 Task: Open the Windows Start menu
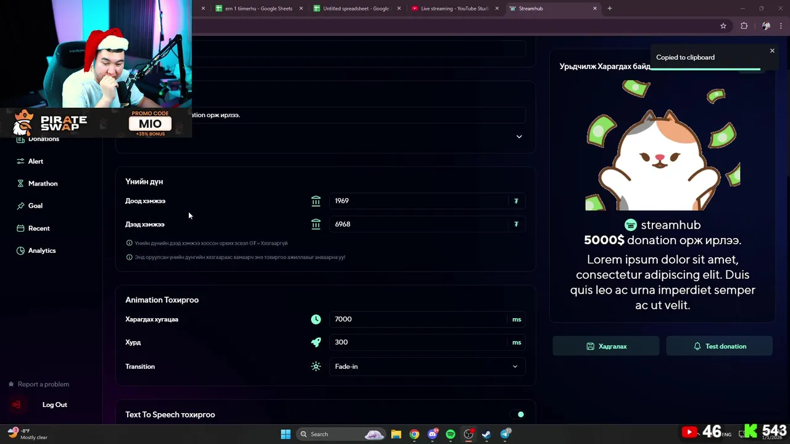point(286,434)
